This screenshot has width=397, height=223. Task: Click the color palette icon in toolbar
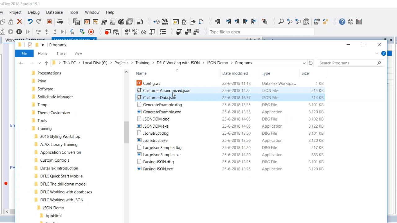121,22
